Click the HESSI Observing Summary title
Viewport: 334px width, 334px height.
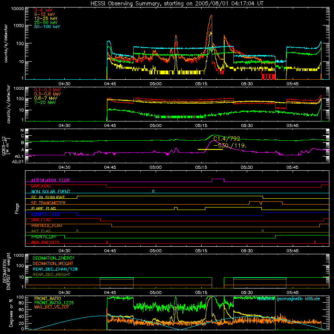(177, 4)
